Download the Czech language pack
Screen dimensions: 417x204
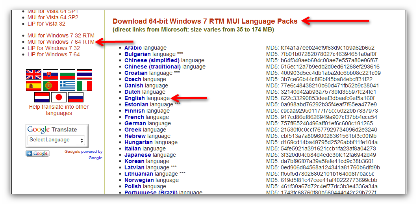point(133,79)
